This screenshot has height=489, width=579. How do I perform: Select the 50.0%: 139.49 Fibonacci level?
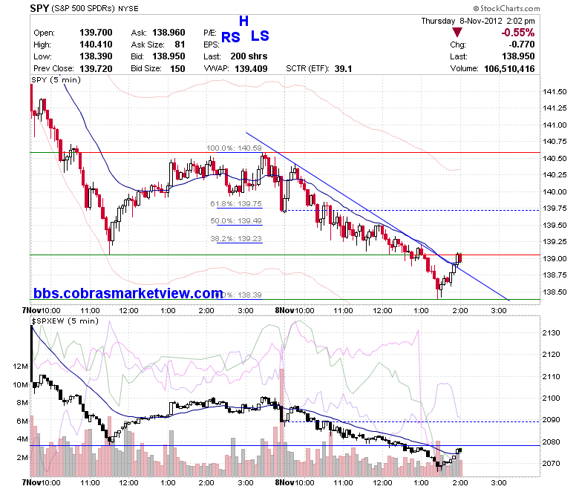click(236, 220)
